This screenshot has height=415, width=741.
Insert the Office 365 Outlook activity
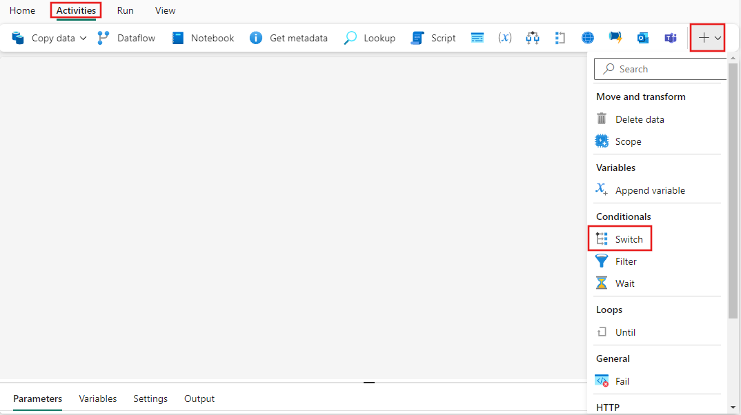pos(642,38)
